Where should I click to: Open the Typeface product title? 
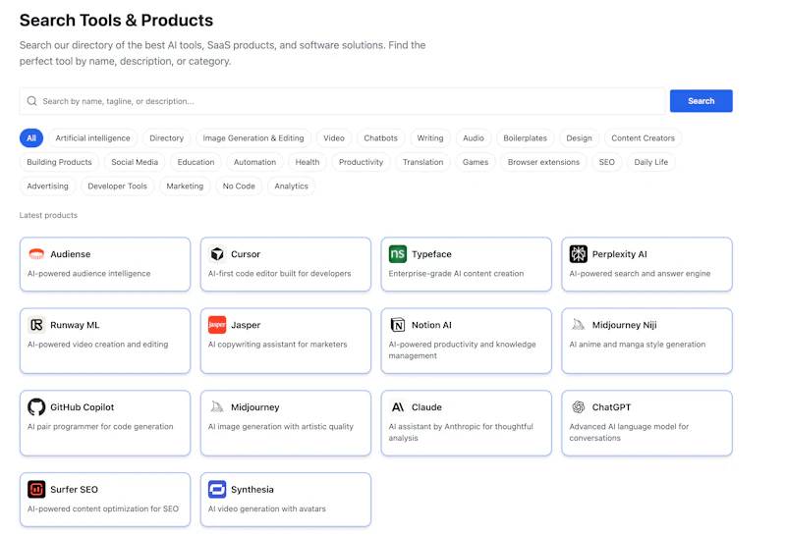(431, 254)
